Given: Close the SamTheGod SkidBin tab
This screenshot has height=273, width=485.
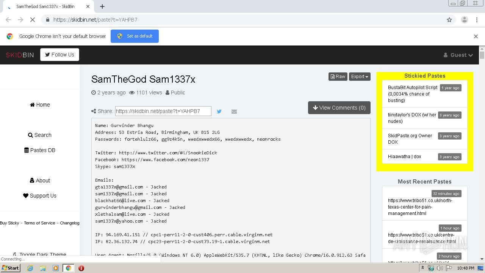Looking at the screenshot, I should point(88,6).
